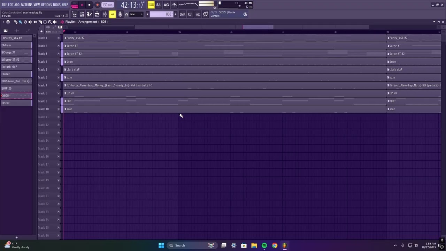Click the globe icon beside news panel
Image resolution: width=446 pixels, height=251 pixels.
[245, 14]
